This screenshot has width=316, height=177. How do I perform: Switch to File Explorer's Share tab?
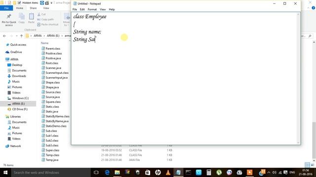(33, 8)
